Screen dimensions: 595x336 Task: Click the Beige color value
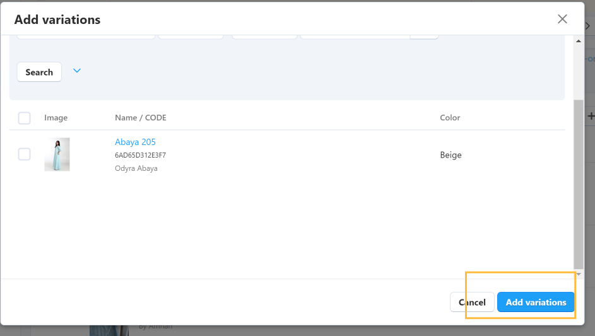tap(451, 154)
